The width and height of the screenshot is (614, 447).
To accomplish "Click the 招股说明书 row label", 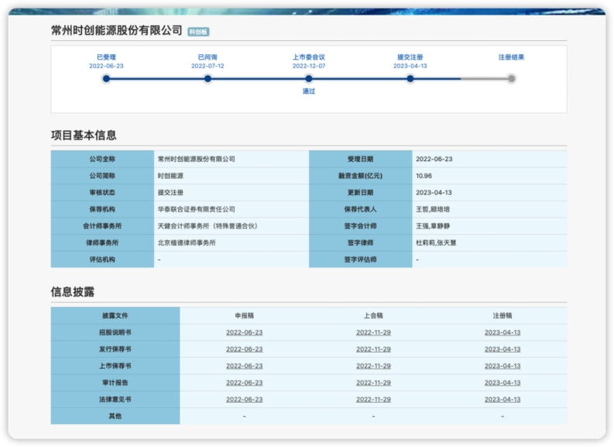I will pyautogui.click(x=115, y=332).
